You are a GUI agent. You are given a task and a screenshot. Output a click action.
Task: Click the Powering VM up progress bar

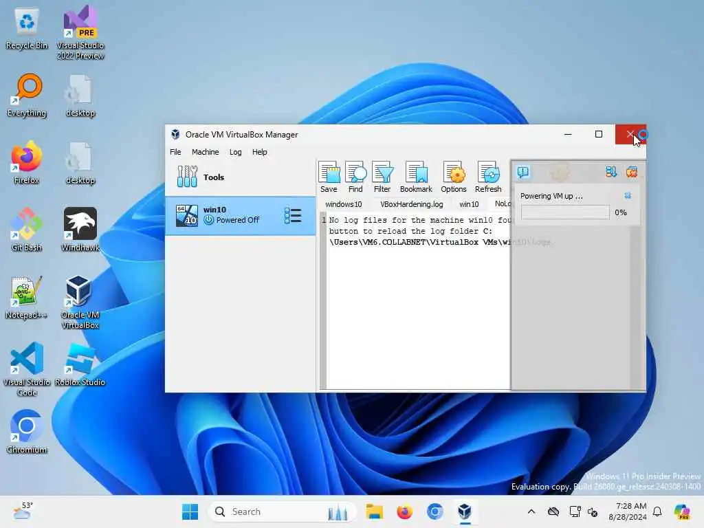click(565, 212)
